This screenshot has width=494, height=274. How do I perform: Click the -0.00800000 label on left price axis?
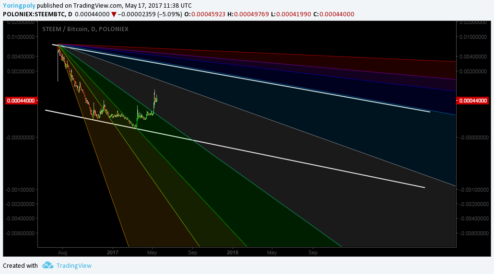20,233
